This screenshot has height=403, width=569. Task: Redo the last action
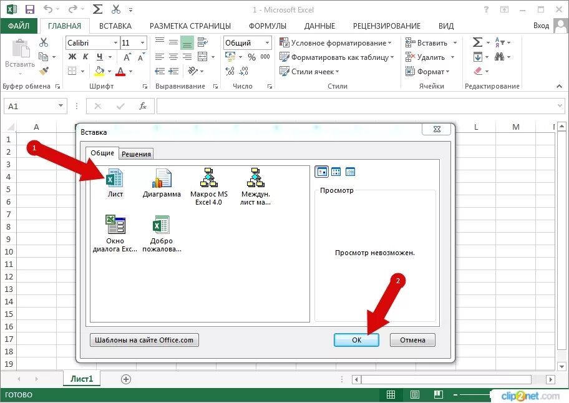(73, 9)
